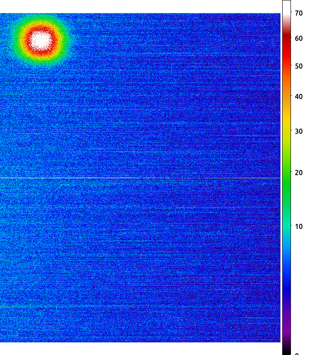Select the 50 tick label on colorbar
The height and width of the screenshot is (355, 331).
click(299, 66)
